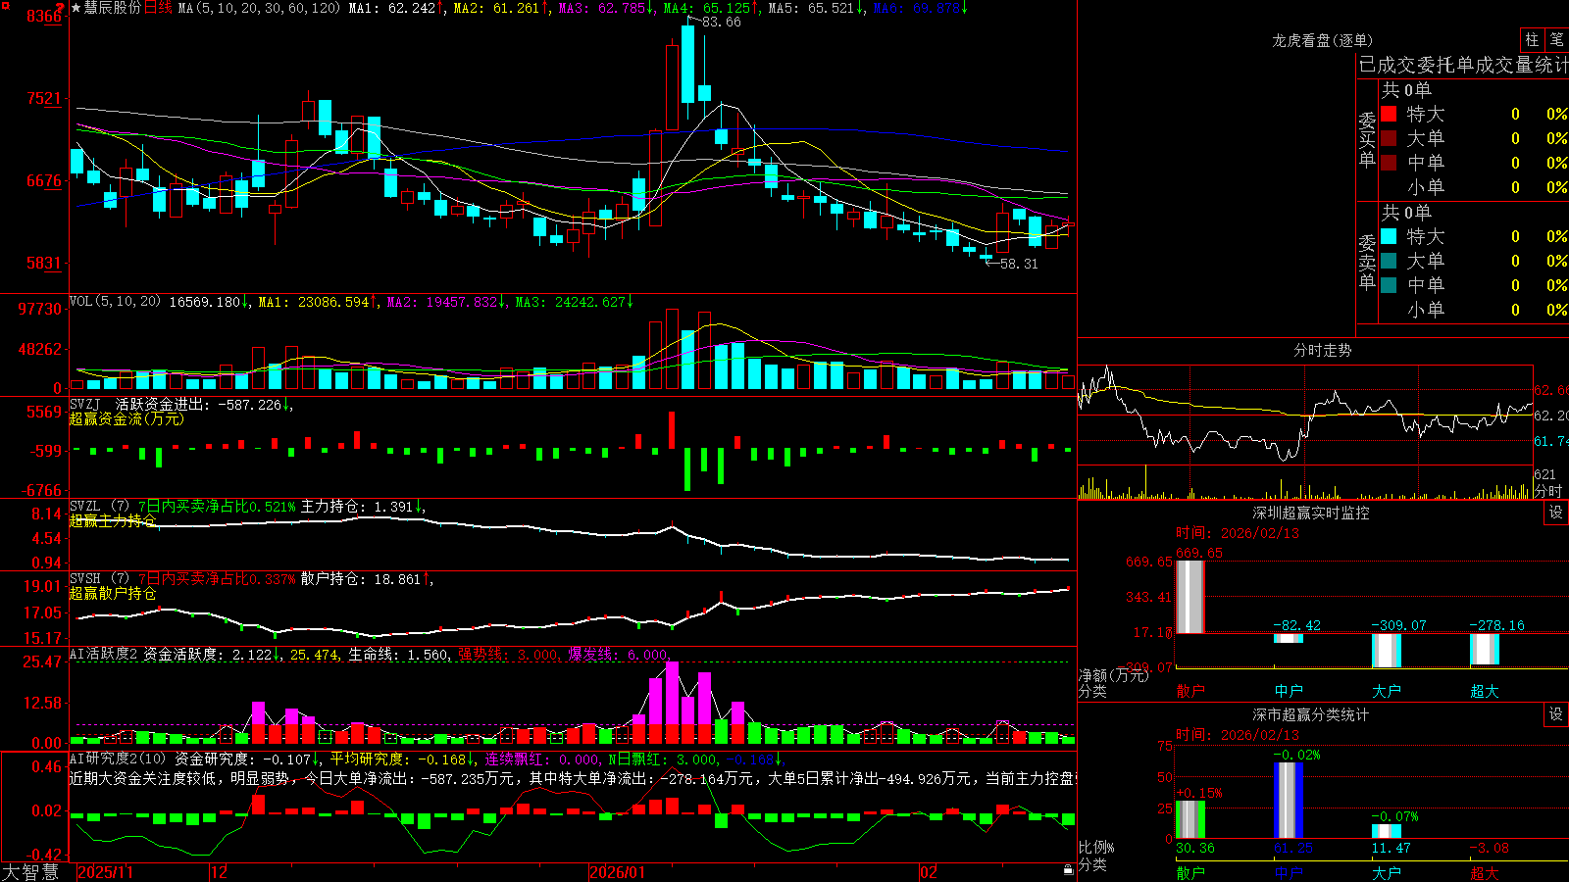This screenshot has height=882, width=1569.
Task: Click the SVSH 散户持仓 indicator header
Action: coord(251,579)
